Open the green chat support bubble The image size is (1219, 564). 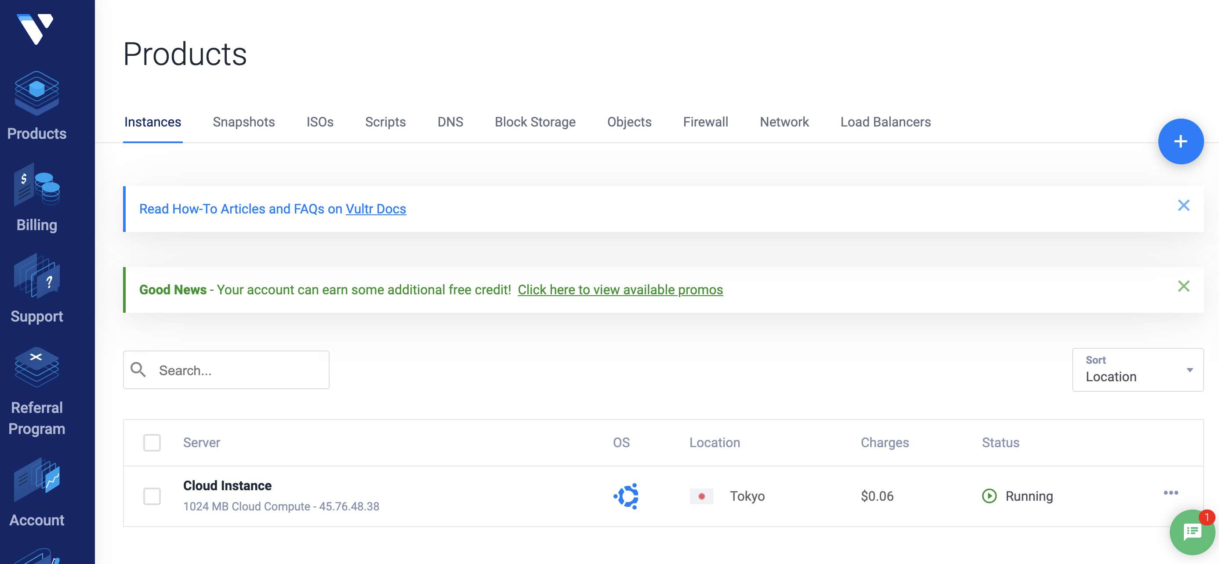[x=1192, y=532]
